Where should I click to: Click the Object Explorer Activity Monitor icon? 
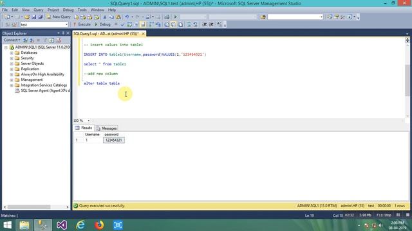[x=59, y=40]
